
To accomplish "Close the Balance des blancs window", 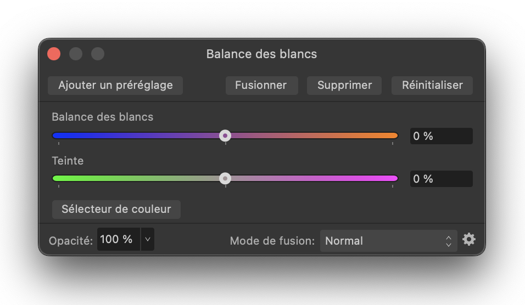I will tap(54, 54).
